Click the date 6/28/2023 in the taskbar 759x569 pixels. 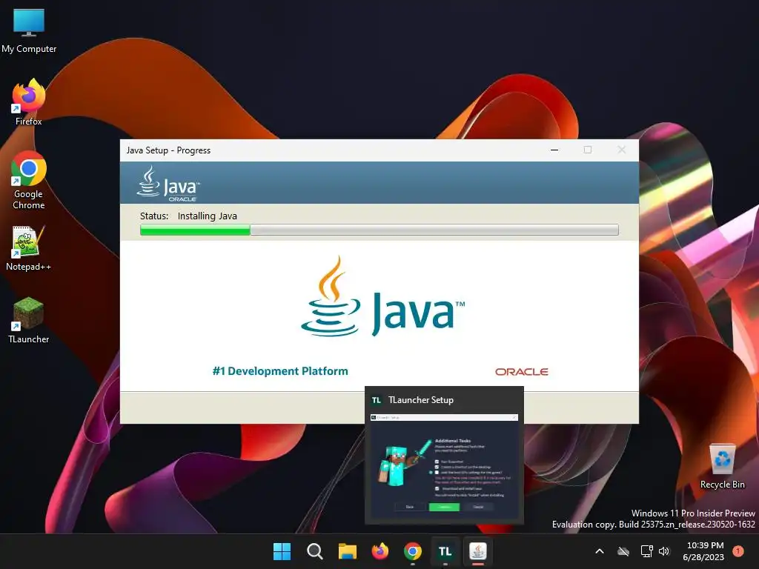click(x=703, y=557)
